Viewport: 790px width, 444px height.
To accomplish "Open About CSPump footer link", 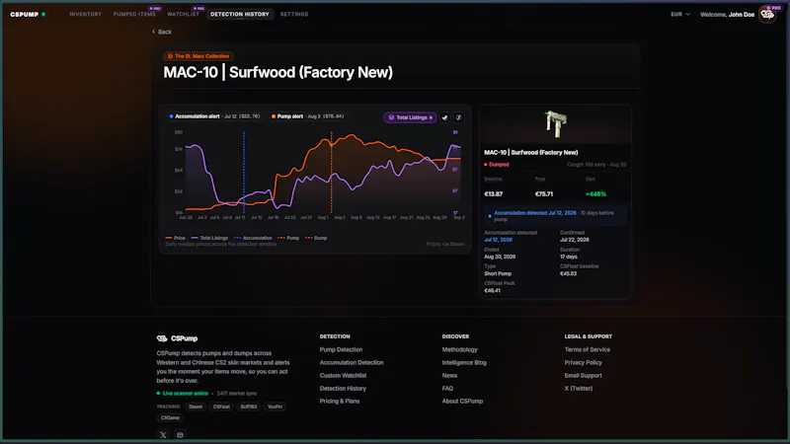I will coord(462,402).
